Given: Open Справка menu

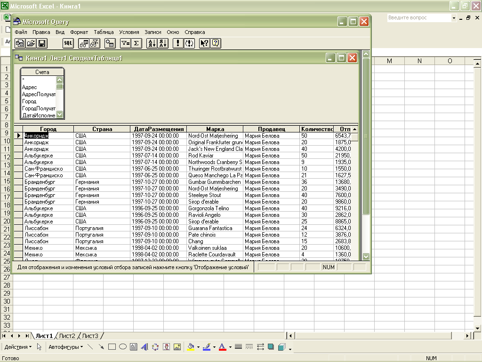Looking at the screenshot, I should [x=194, y=32].
